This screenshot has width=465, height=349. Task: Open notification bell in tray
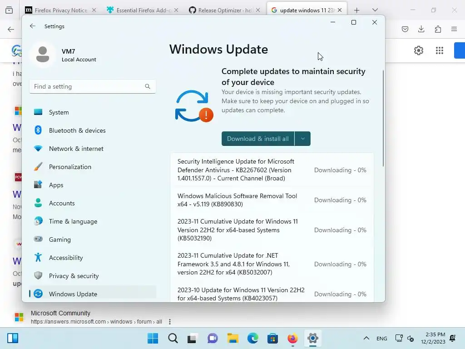[453, 338]
